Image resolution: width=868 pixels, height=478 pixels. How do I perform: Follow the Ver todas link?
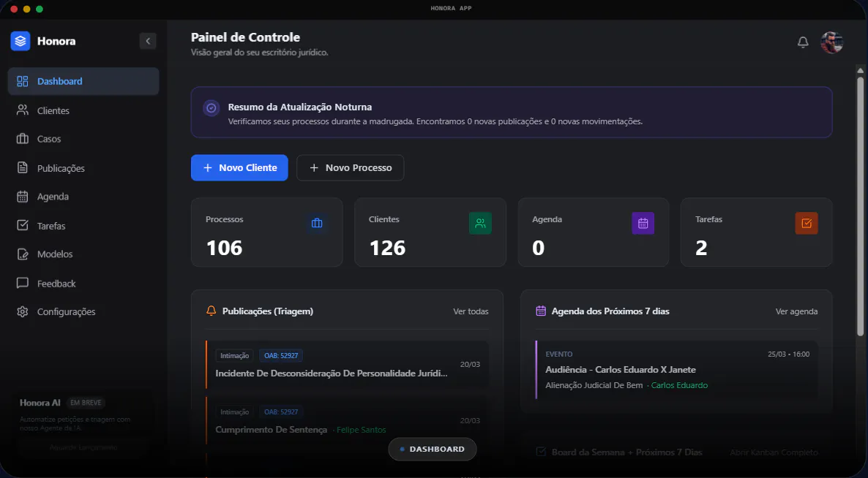[x=471, y=311]
